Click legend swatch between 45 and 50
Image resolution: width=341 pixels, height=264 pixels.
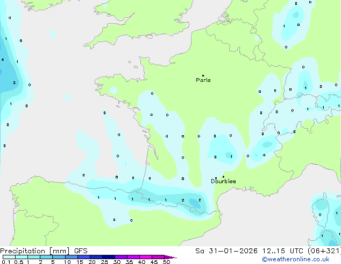pos(158,257)
